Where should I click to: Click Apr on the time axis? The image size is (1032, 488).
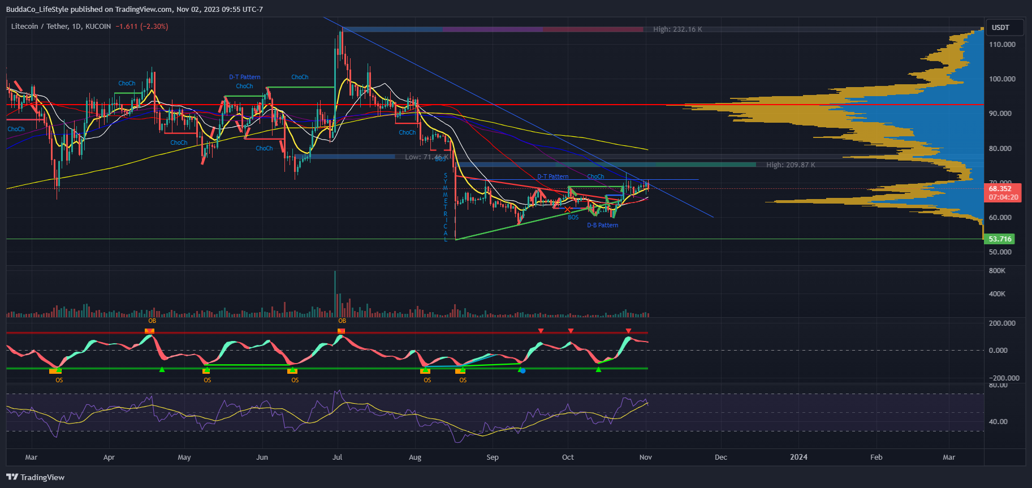pyautogui.click(x=109, y=457)
